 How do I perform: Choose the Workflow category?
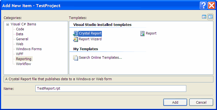tap(24, 64)
